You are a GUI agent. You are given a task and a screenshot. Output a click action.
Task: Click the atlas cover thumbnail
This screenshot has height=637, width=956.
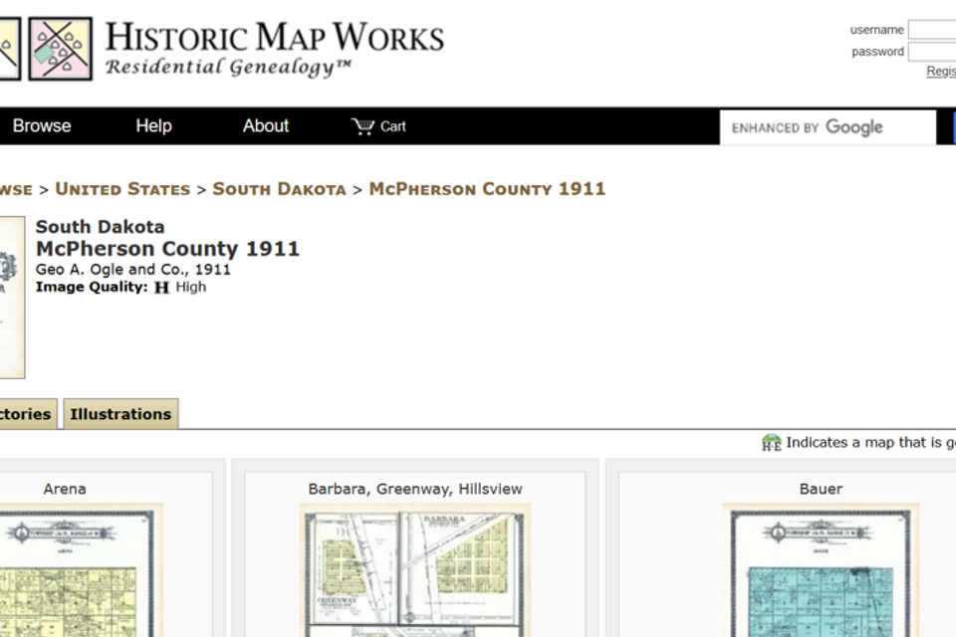click(12, 298)
